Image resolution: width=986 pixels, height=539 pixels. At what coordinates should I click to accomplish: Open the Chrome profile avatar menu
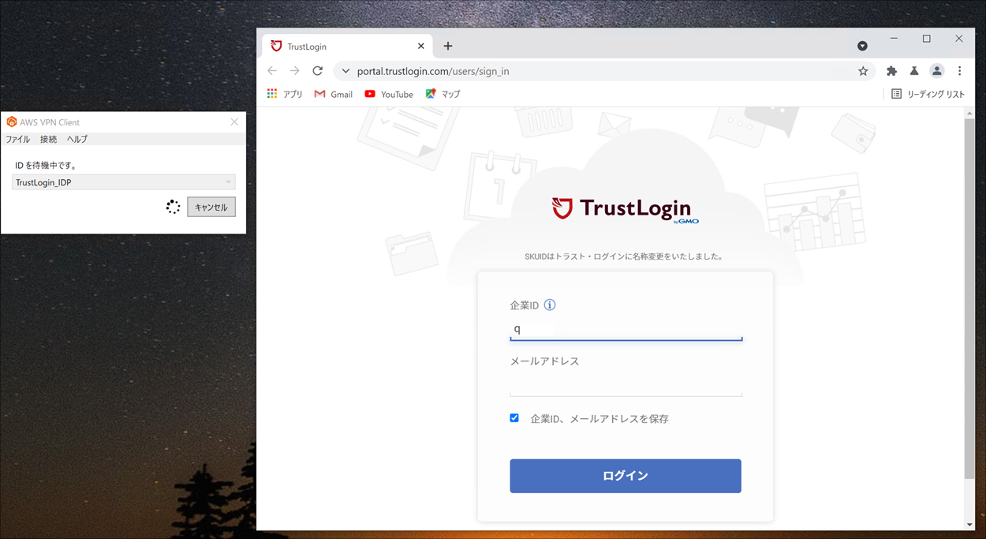(x=937, y=71)
